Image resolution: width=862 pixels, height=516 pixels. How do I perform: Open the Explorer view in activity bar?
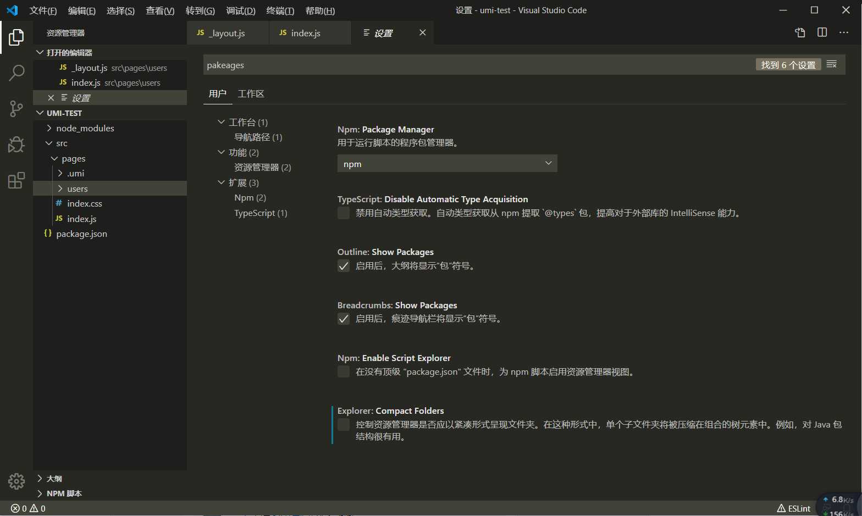[16, 37]
